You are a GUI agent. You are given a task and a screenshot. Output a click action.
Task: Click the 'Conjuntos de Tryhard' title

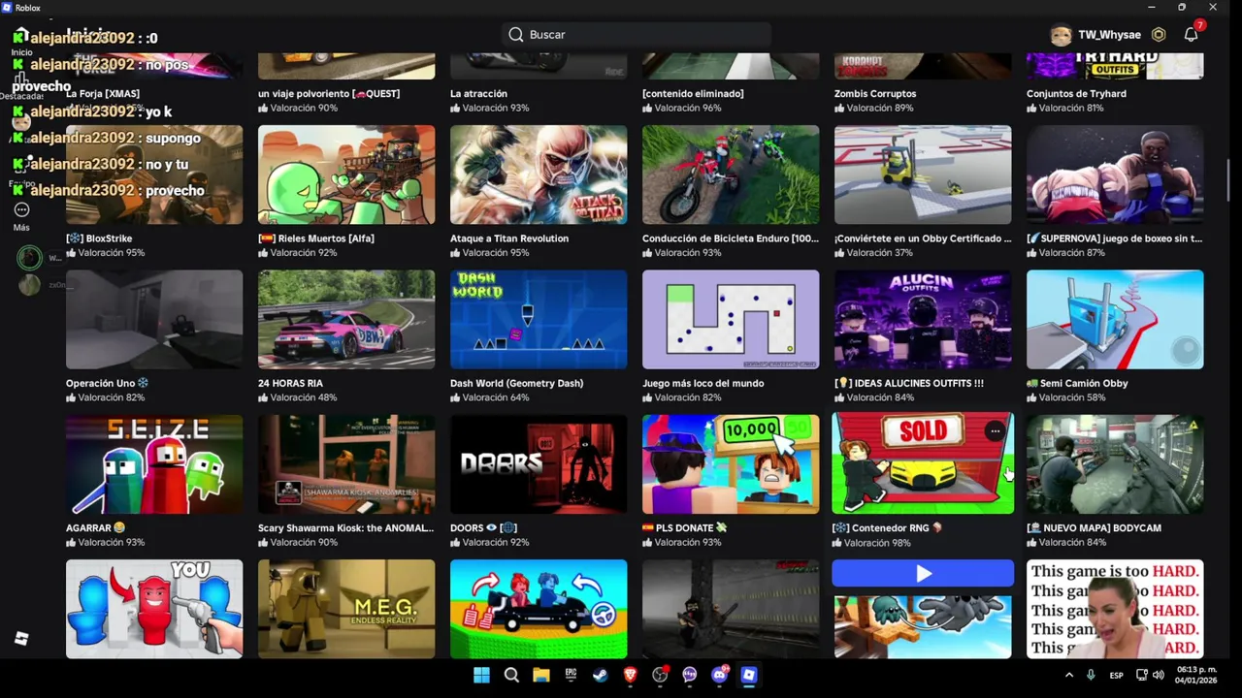coord(1076,94)
